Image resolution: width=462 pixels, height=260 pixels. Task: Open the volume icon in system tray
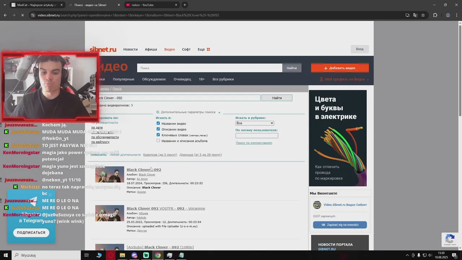(430, 255)
